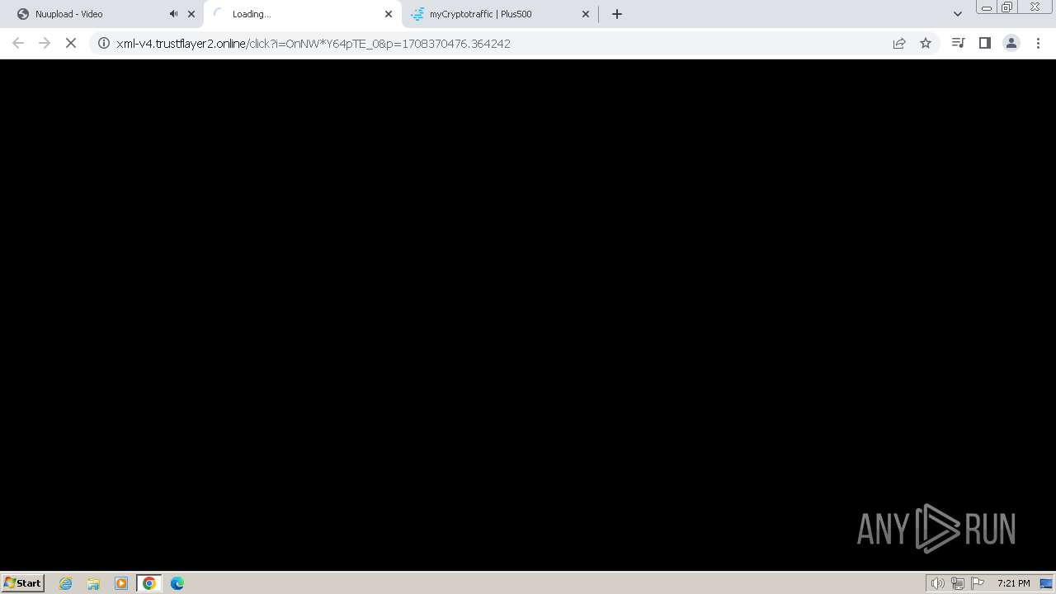The width and height of the screenshot is (1056, 594).
Task: Close the Chrome window
Action: tap(1035, 7)
